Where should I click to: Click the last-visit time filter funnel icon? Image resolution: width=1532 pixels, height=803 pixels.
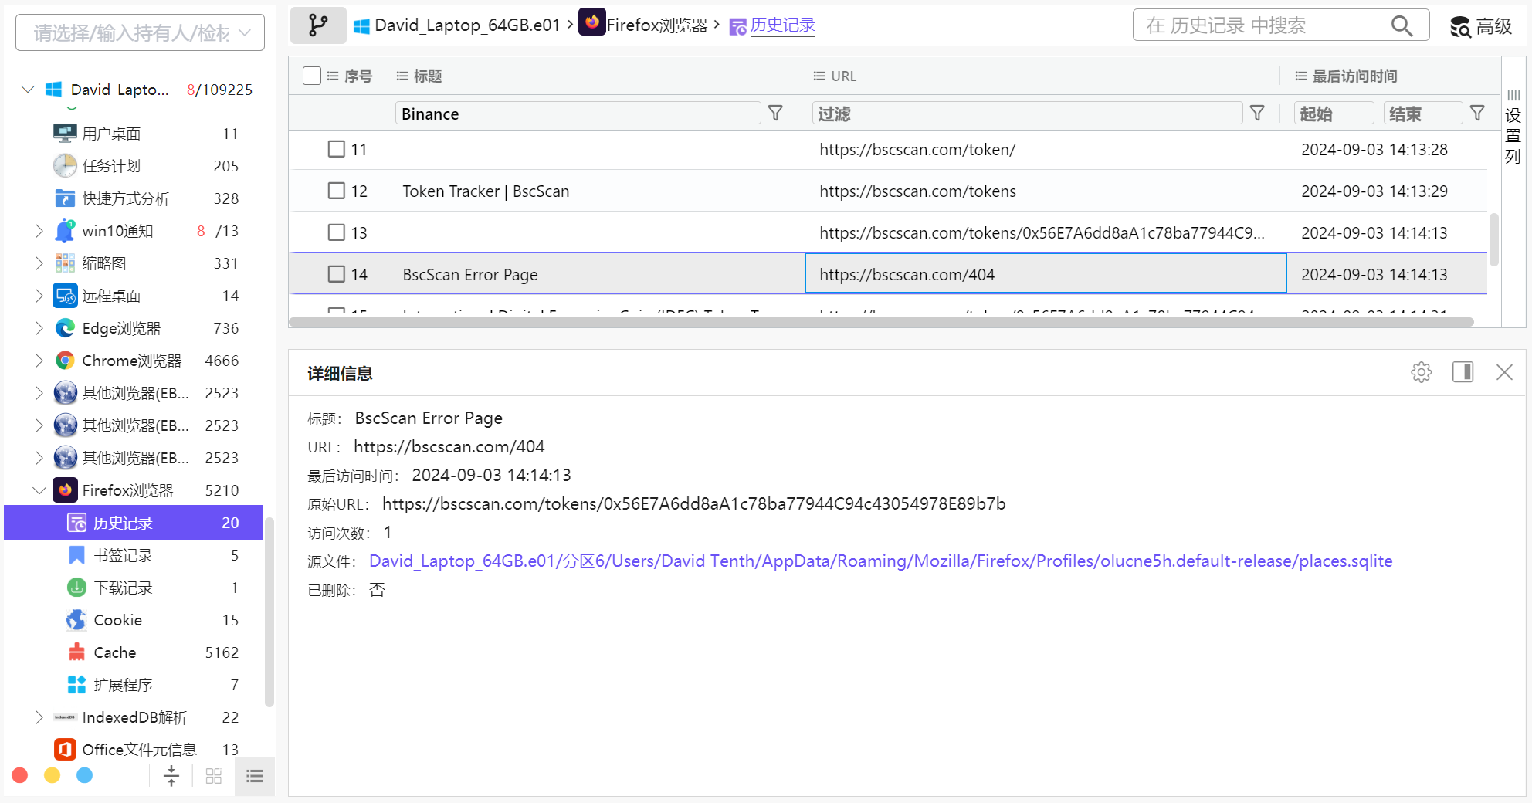click(x=1477, y=114)
